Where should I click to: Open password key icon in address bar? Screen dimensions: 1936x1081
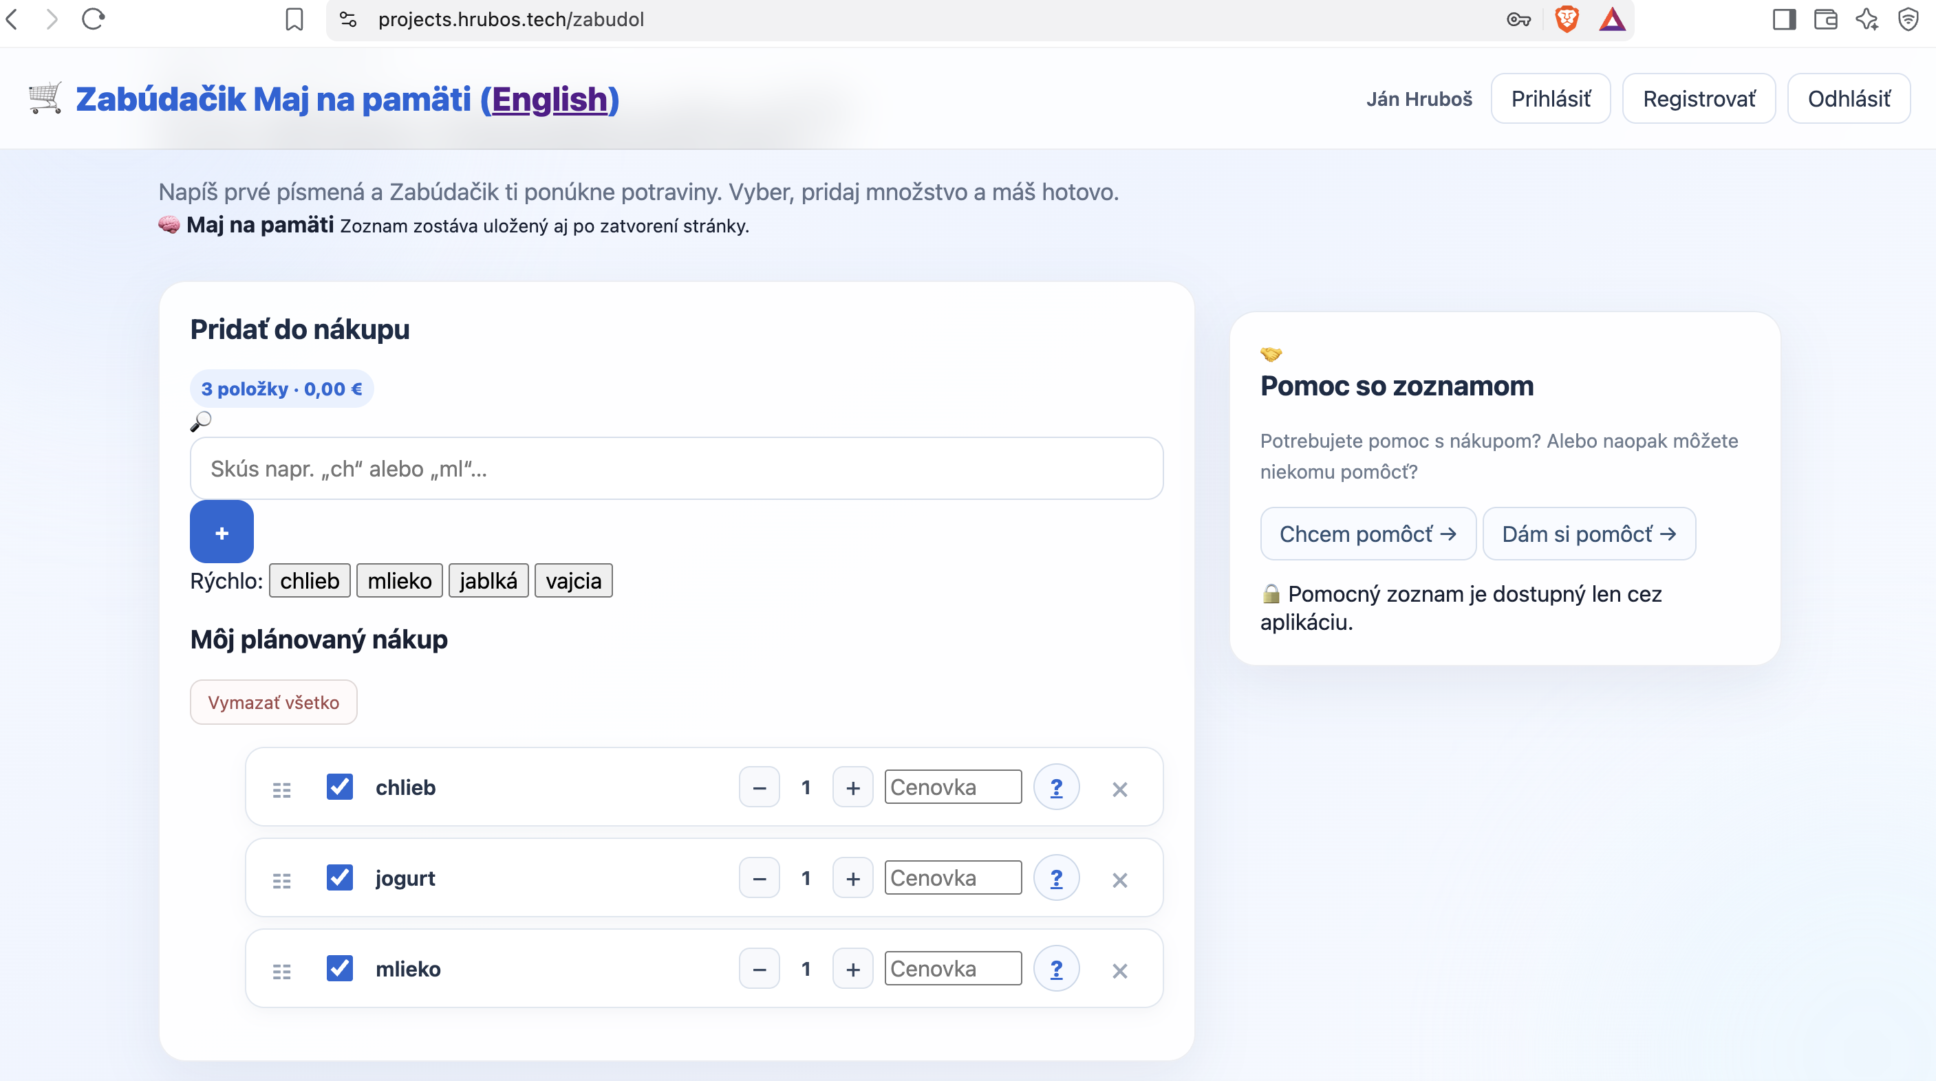(x=1519, y=19)
